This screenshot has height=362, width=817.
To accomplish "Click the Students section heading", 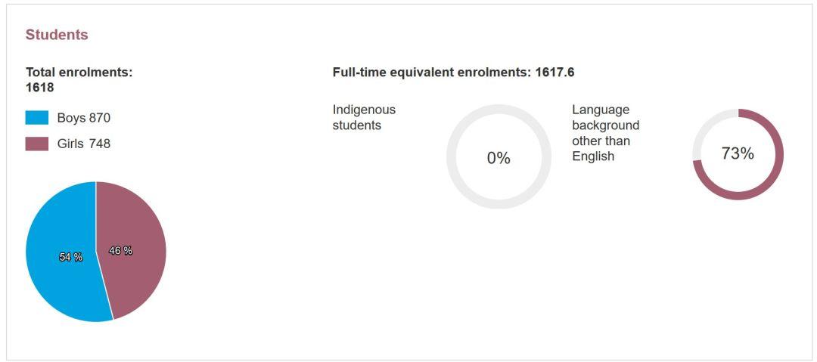I will [x=57, y=35].
